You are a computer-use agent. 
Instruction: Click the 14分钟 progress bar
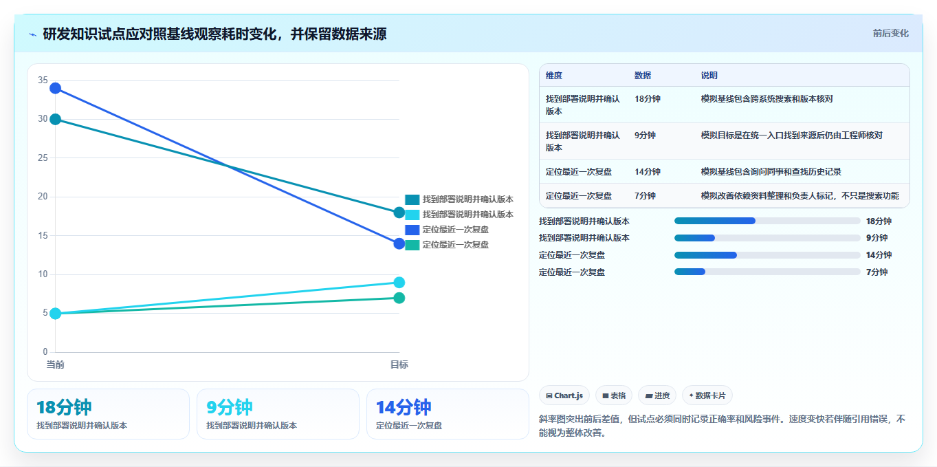(767, 255)
